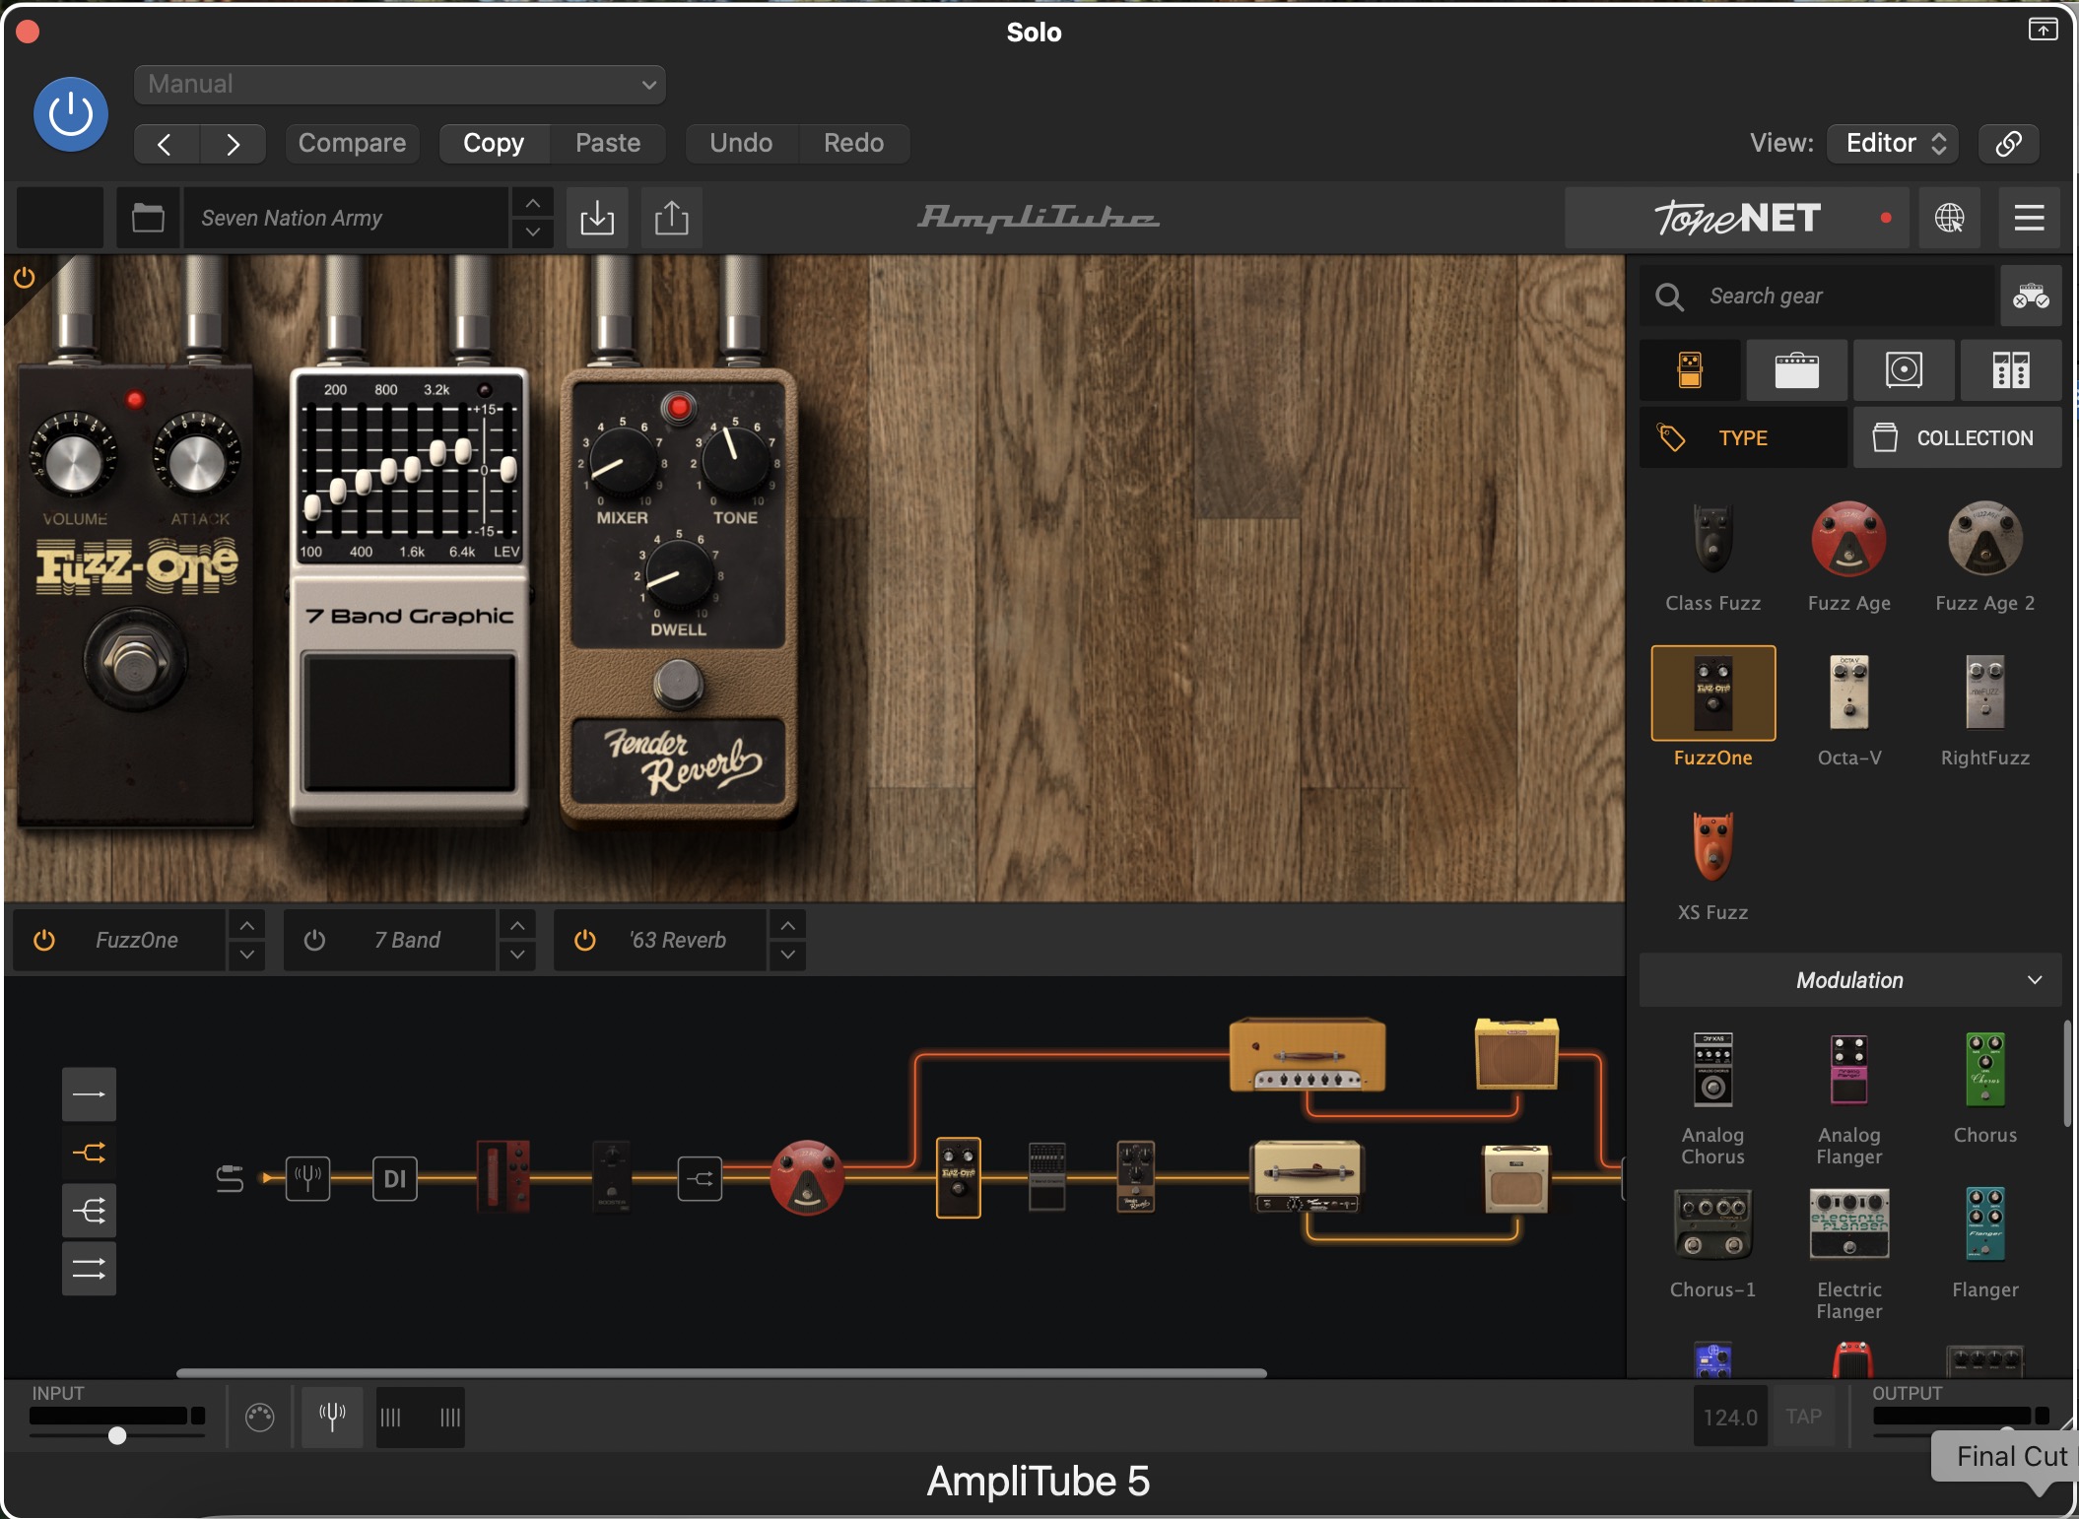
Task: Click the share preset upload icon
Action: click(672, 218)
